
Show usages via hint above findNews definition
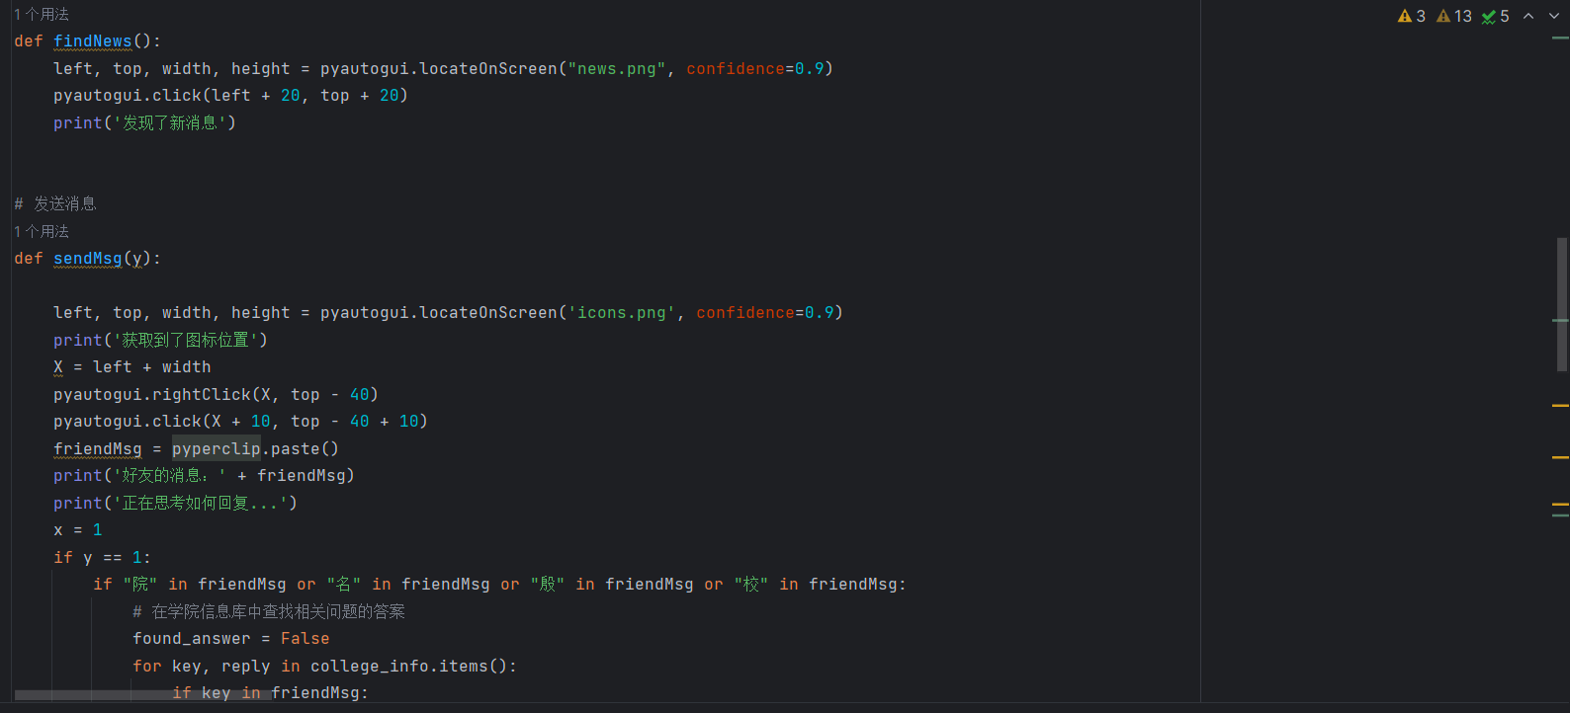[42, 14]
